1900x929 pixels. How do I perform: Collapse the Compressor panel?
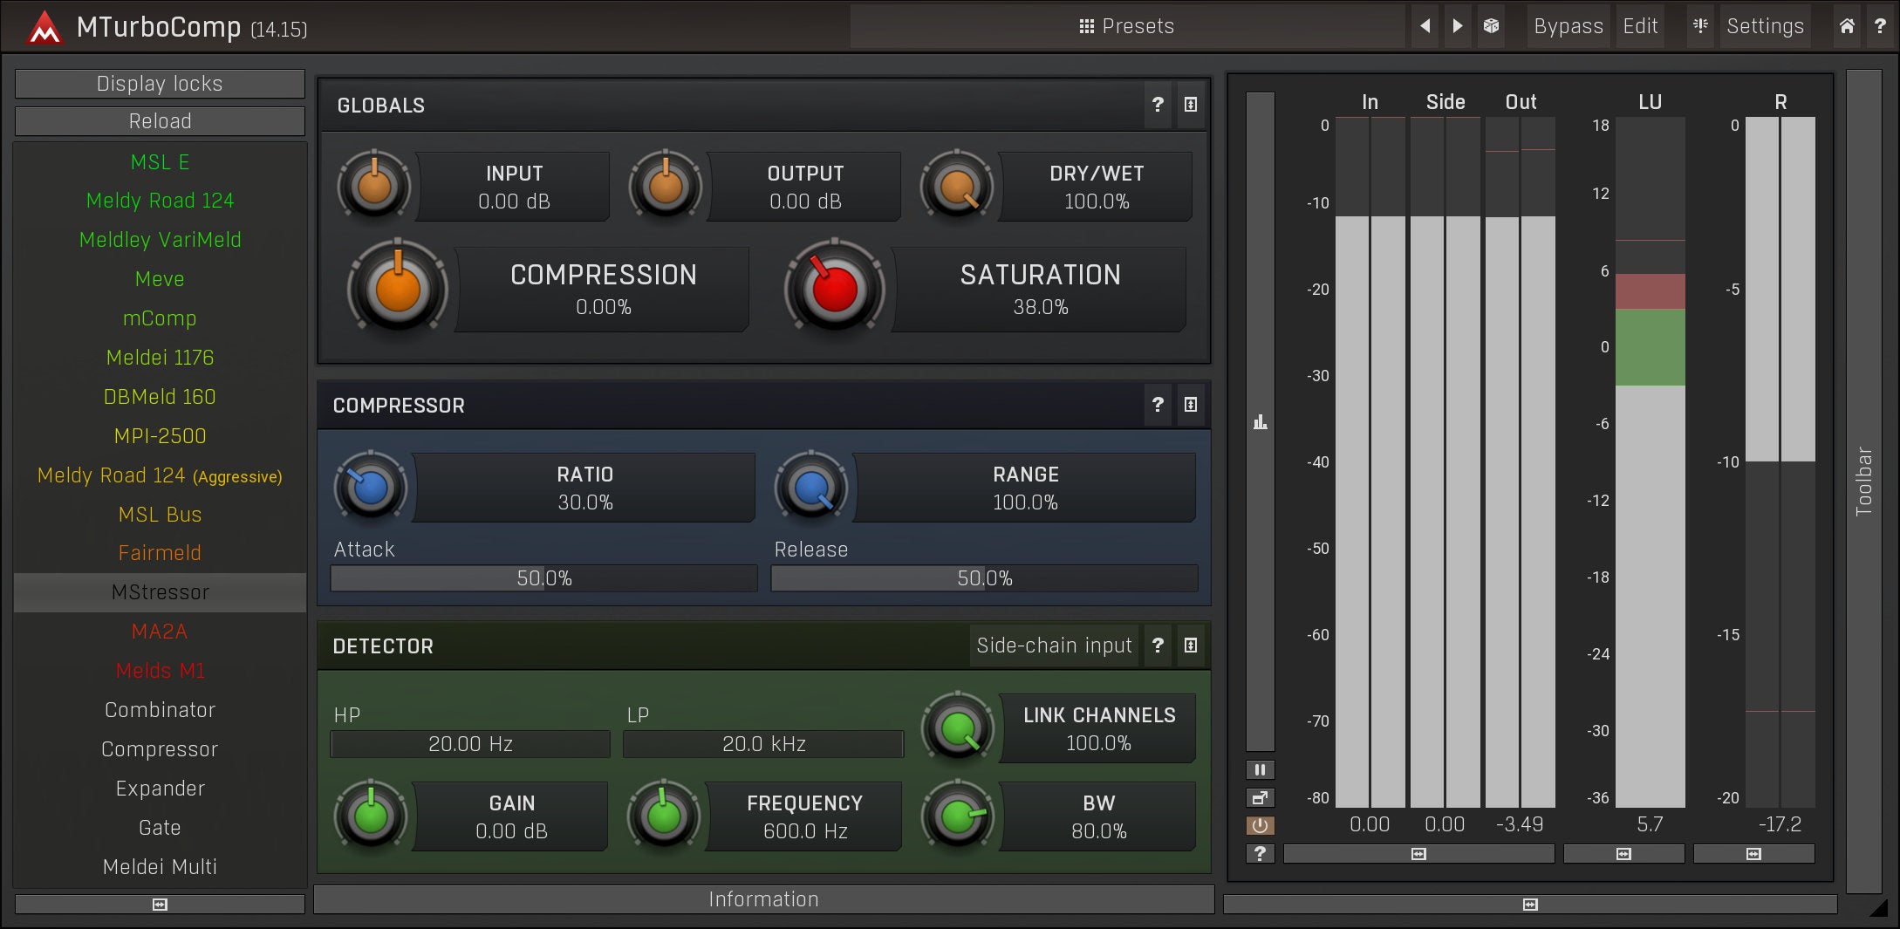click(x=1191, y=405)
